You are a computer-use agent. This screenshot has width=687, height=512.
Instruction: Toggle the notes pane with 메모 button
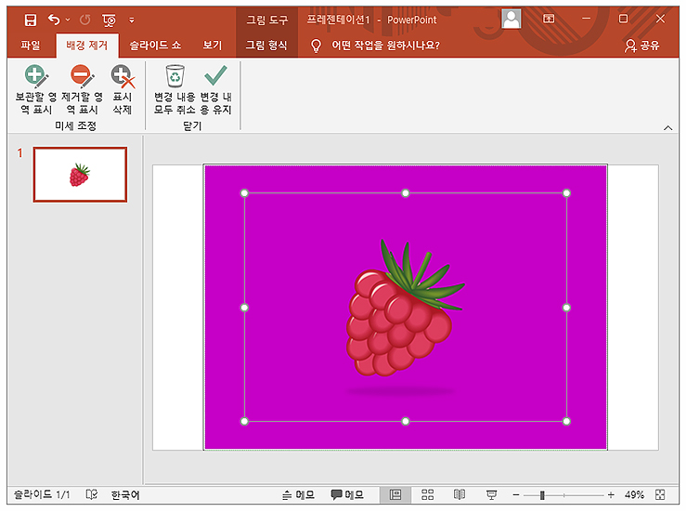point(299,495)
